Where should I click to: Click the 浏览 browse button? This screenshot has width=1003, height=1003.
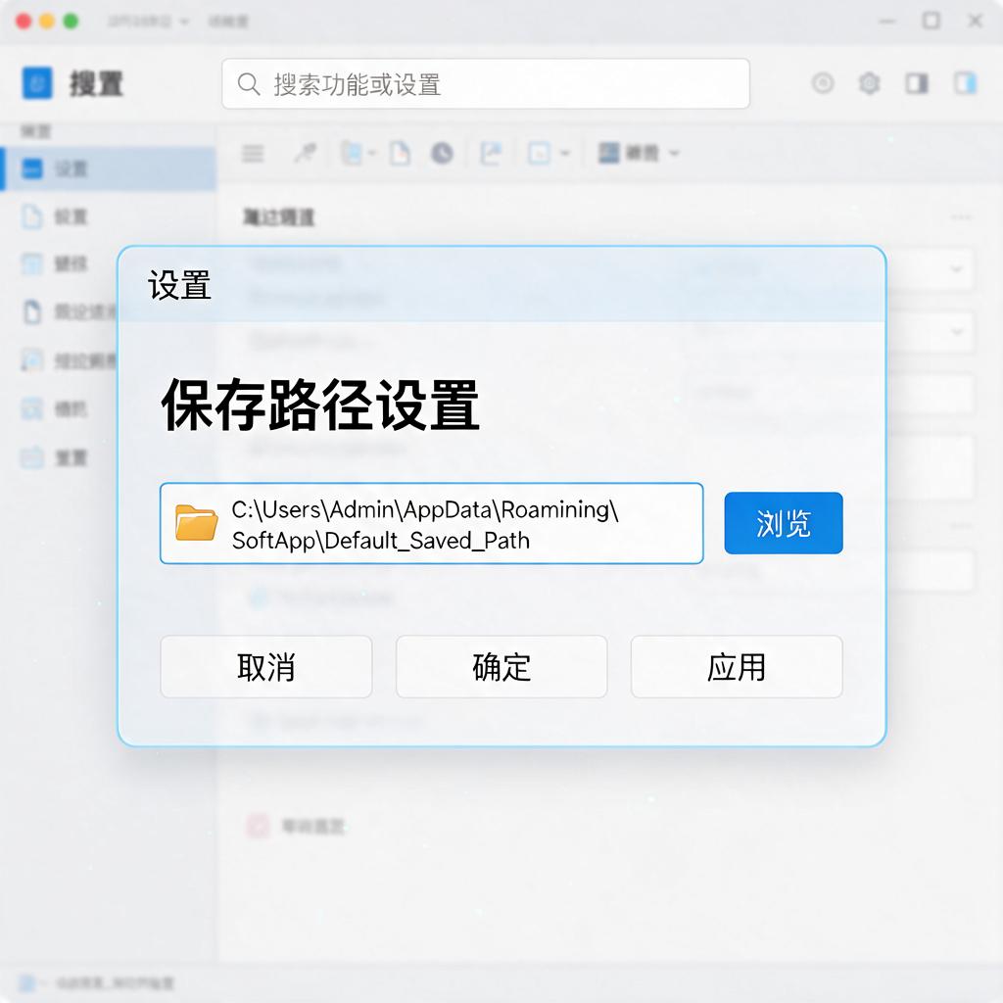click(783, 523)
